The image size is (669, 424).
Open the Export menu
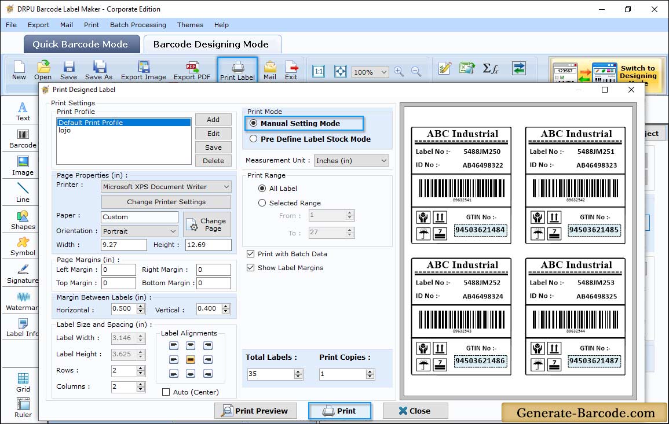point(38,25)
